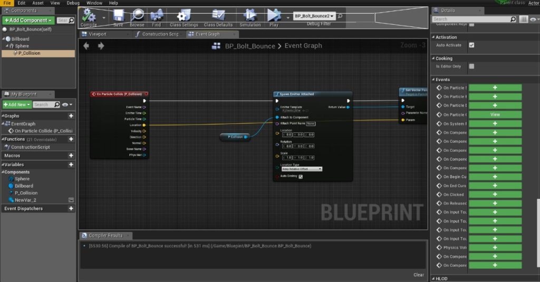540x282 pixels.
Task: Click the My Blueprint search magnifier icon
Action: [x=57, y=104]
